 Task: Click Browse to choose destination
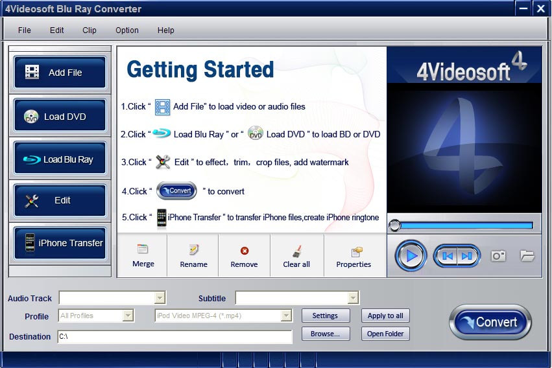(325, 334)
